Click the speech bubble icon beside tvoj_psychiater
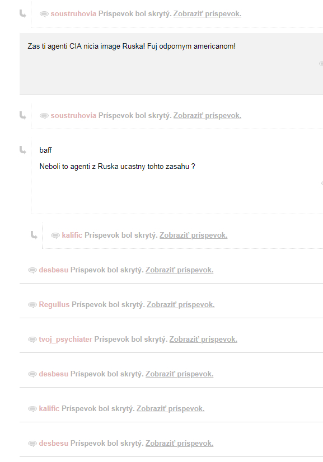 coord(32,340)
